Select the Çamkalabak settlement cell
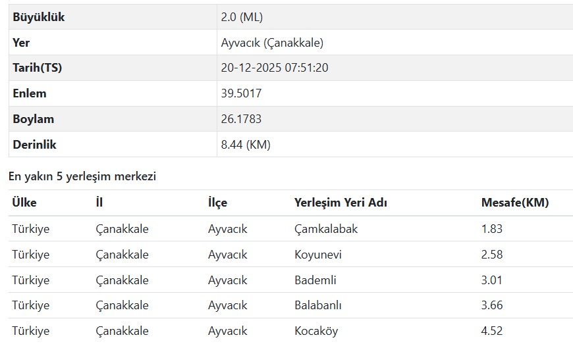Image resolution: width=573 pixels, height=350 pixels. click(326, 229)
